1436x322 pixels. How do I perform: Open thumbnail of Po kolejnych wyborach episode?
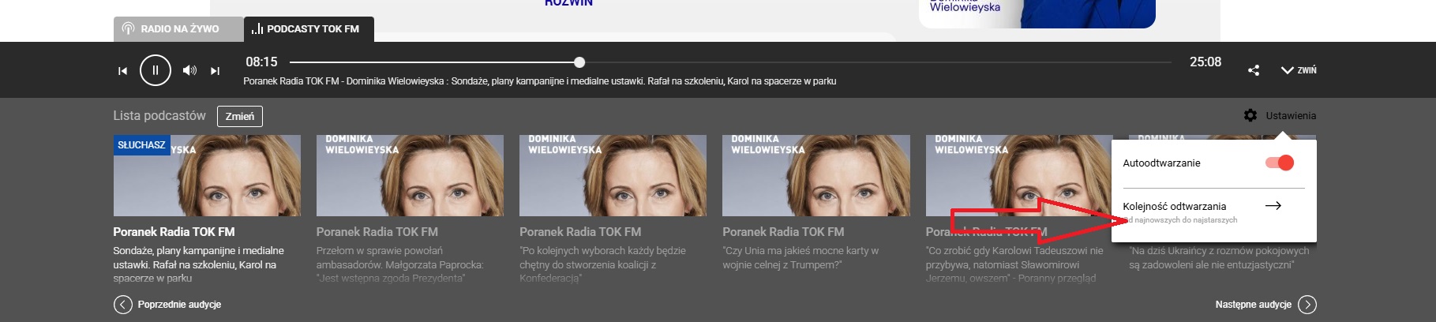pyautogui.click(x=613, y=175)
